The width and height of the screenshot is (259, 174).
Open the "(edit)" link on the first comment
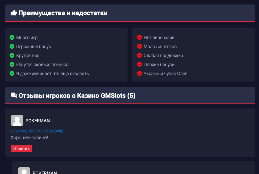(x=59, y=131)
